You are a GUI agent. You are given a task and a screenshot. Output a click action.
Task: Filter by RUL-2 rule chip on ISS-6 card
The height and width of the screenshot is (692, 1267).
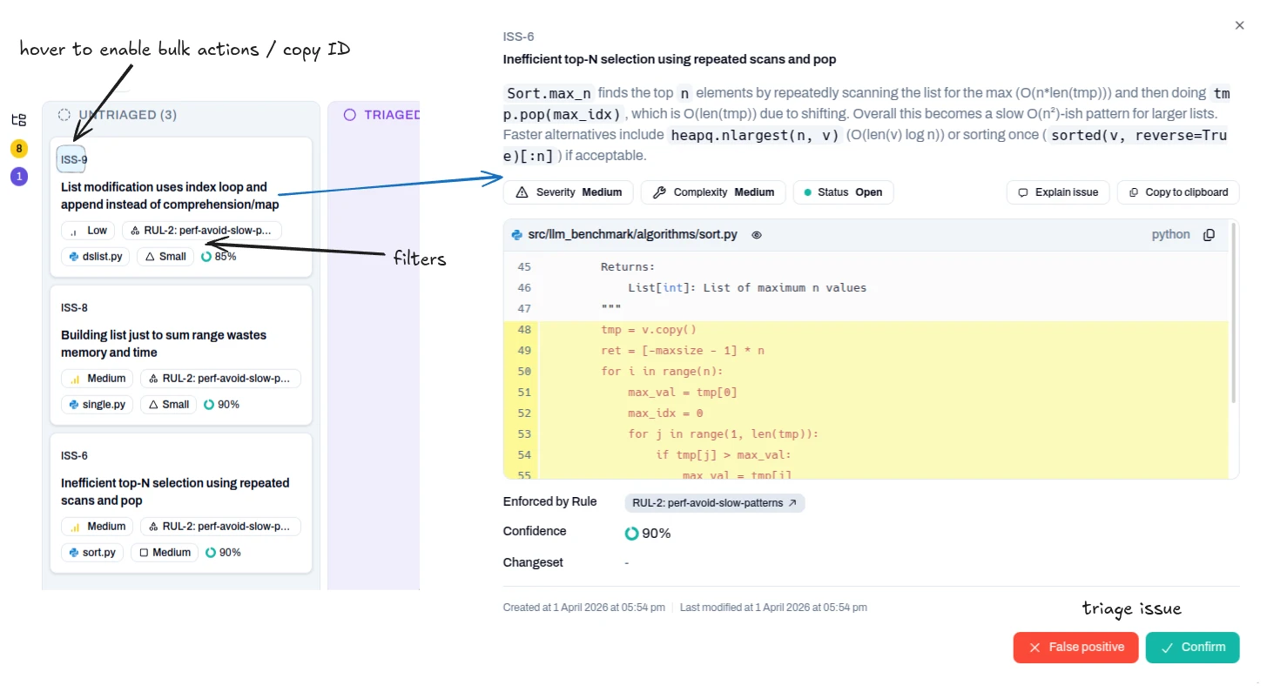220,527
